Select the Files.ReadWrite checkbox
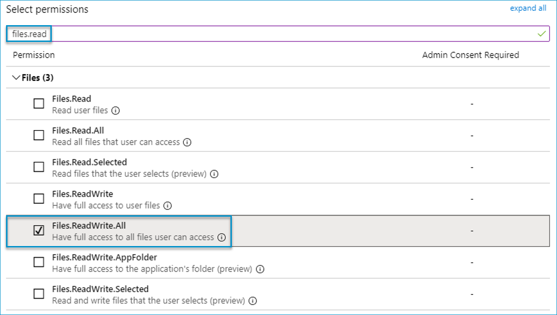 pyautogui.click(x=39, y=199)
